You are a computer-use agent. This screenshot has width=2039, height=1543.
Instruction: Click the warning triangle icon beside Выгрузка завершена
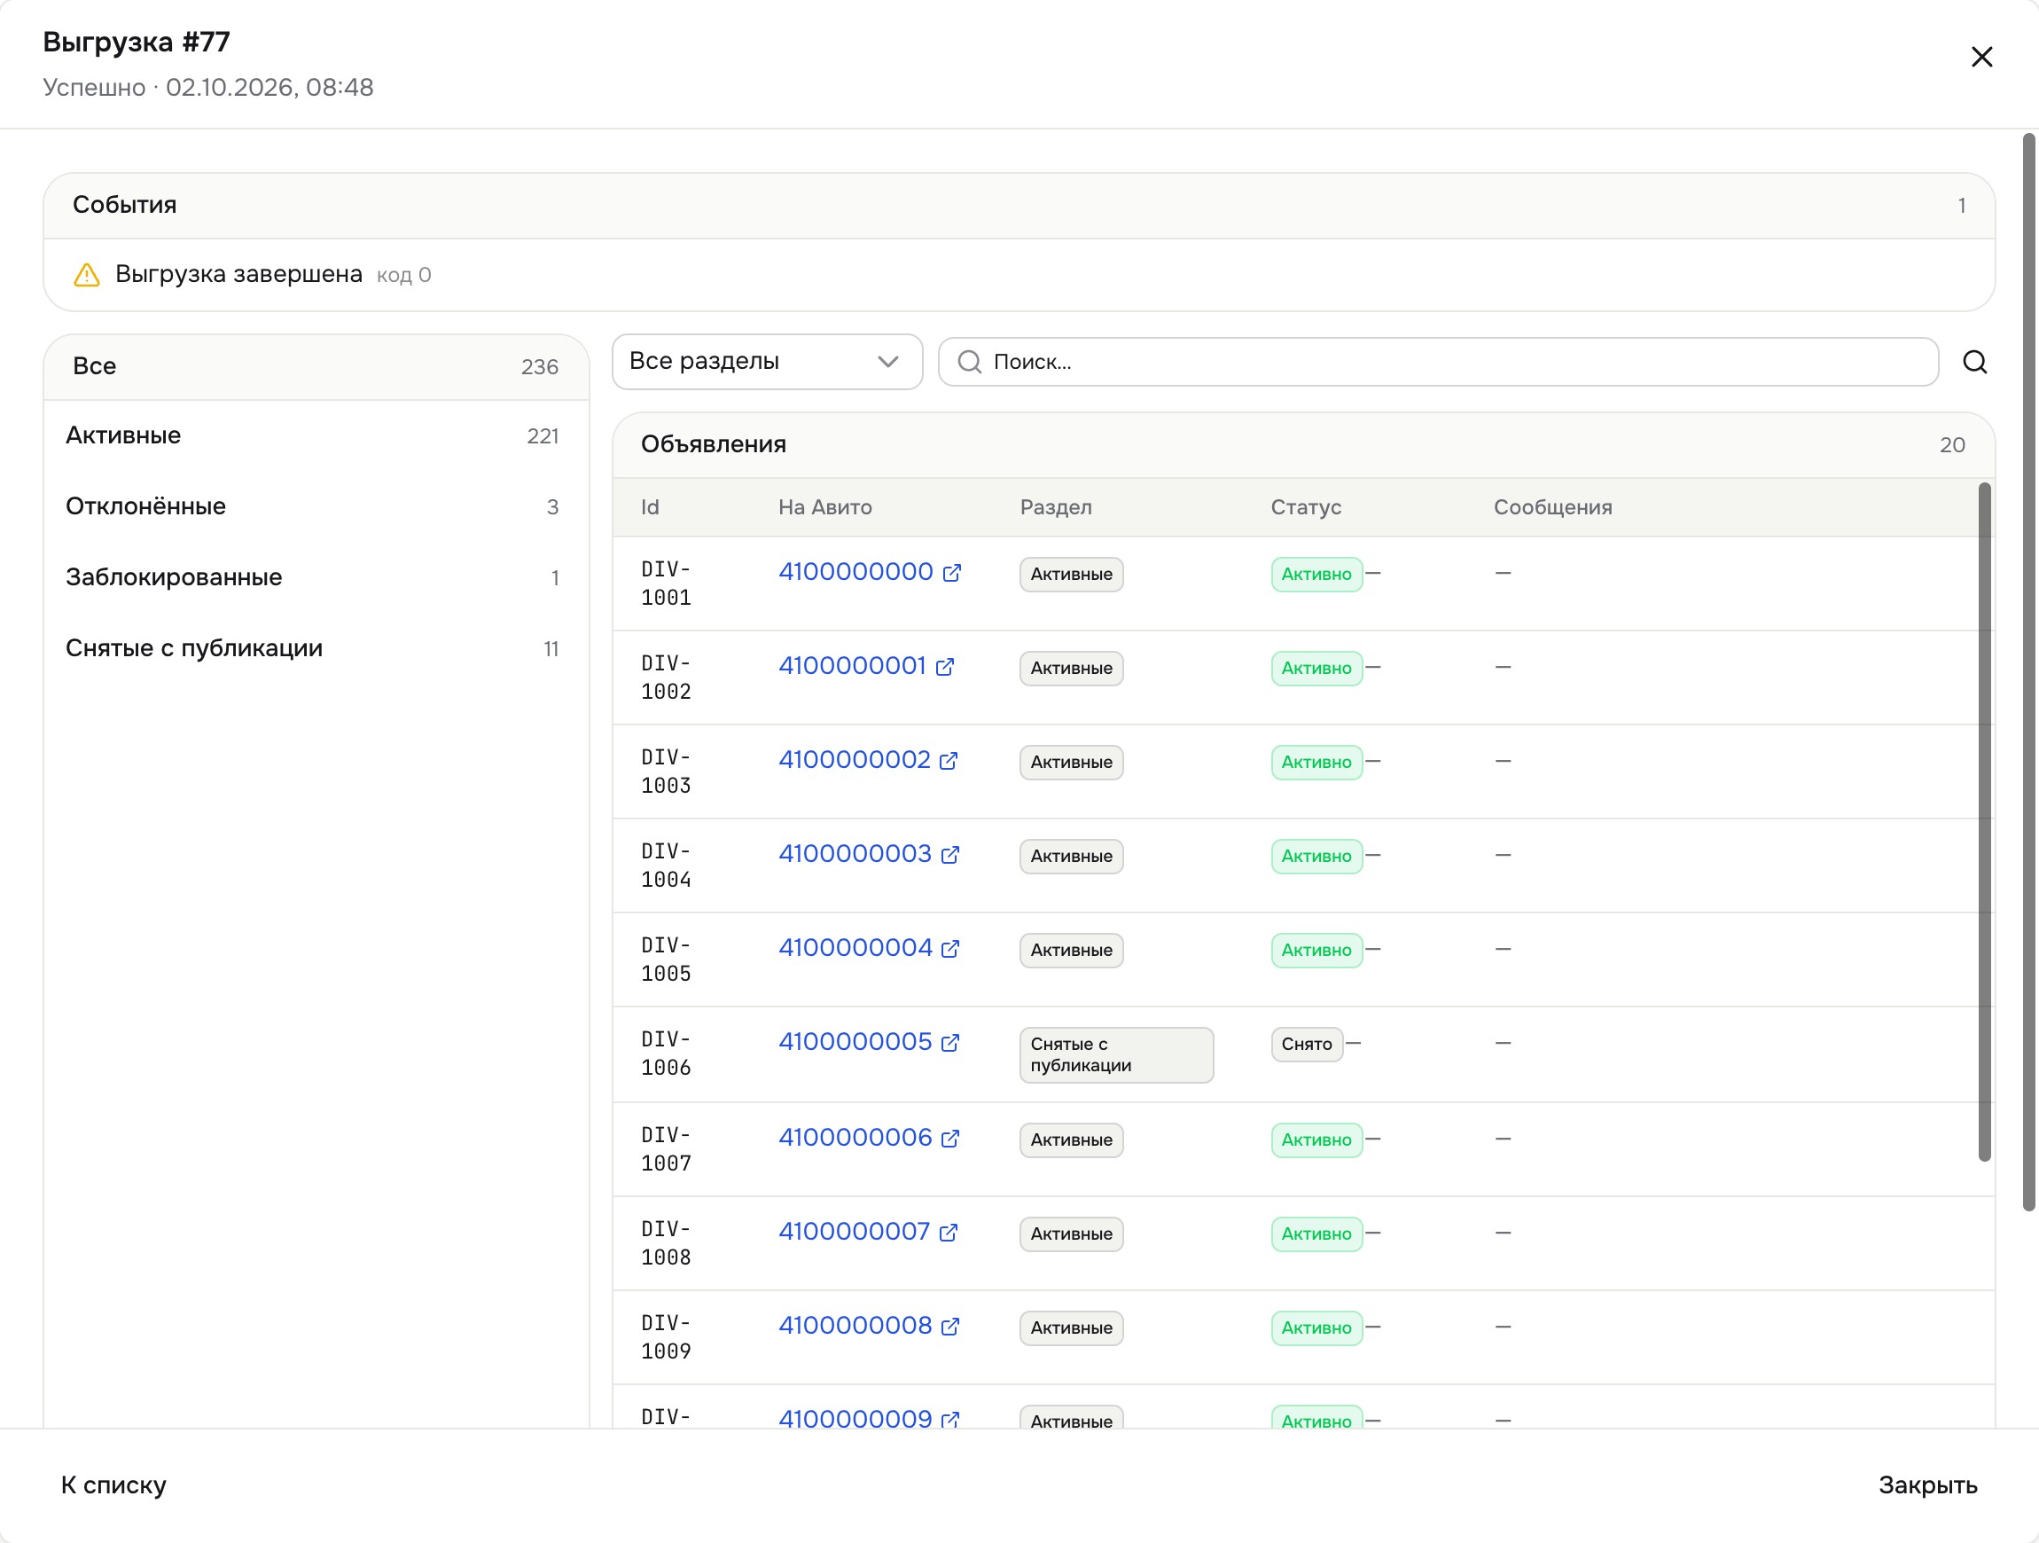pyautogui.click(x=87, y=275)
